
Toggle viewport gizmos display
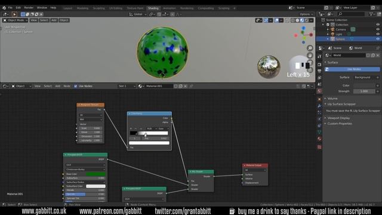[x=266, y=20]
